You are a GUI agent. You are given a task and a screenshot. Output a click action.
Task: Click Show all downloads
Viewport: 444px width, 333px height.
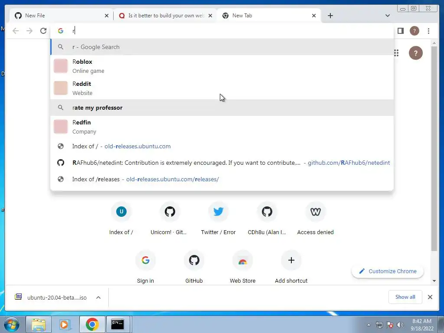pyautogui.click(x=405, y=297)
